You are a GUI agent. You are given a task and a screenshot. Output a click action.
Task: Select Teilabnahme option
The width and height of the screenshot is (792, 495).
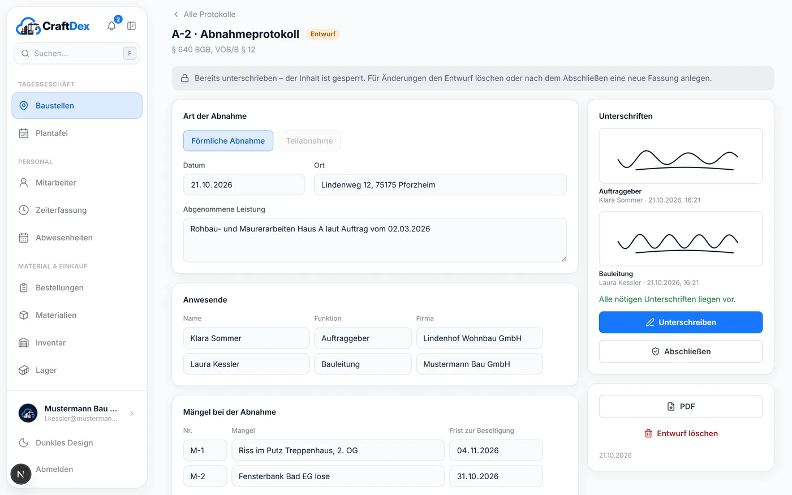pos(309,141)
